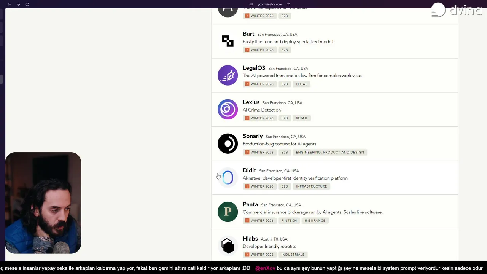487x274 pixels.
Task: Click the link icon left of the URL
Action: point(251,4)
